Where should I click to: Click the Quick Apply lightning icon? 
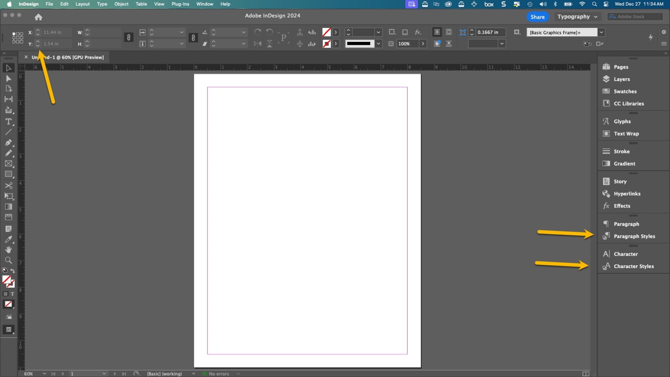click(650, 37)
